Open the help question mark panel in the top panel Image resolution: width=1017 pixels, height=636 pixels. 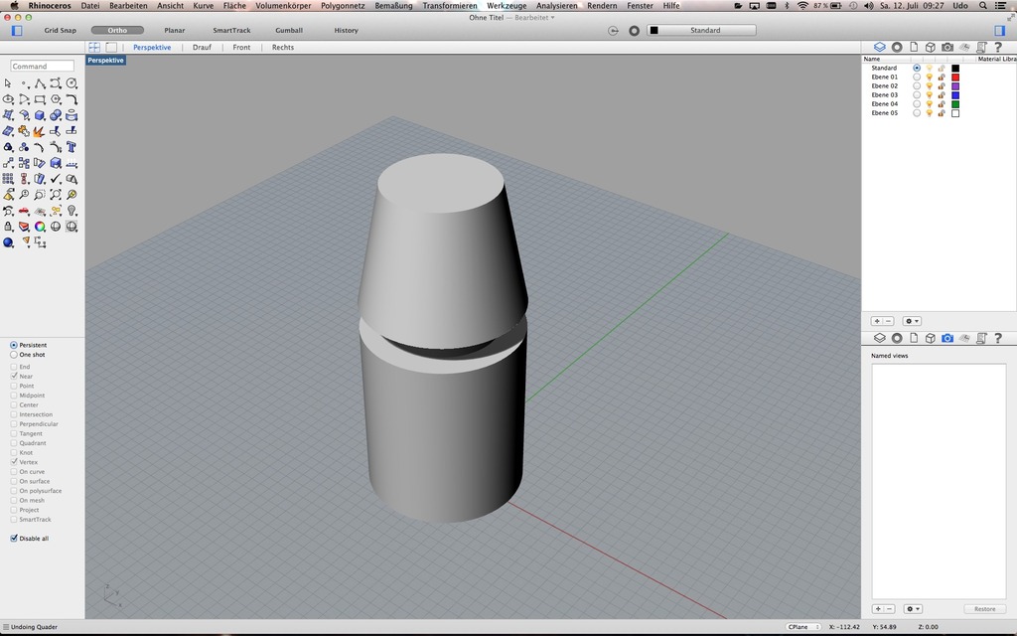(x=997, y=47)
